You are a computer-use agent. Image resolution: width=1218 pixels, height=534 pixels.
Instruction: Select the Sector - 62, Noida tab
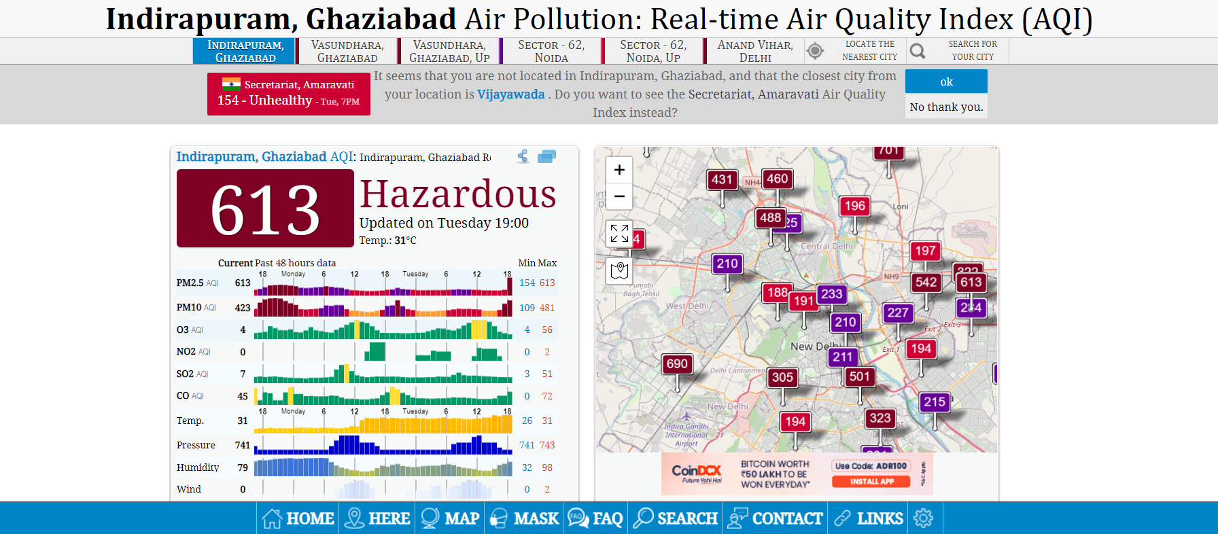(x=551, y=51)
